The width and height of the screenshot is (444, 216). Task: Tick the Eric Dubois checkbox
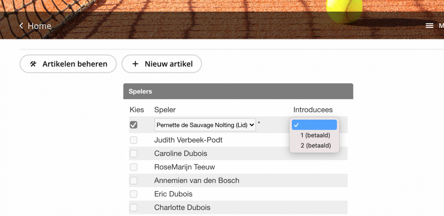pos(134,194)
